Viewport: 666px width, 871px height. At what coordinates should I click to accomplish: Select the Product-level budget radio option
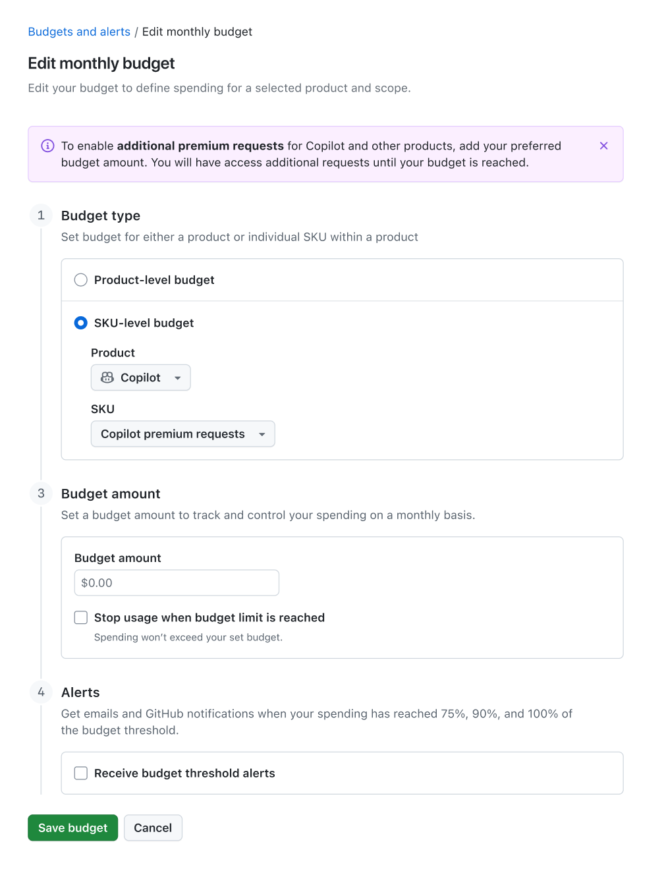(x=81, y=280)
